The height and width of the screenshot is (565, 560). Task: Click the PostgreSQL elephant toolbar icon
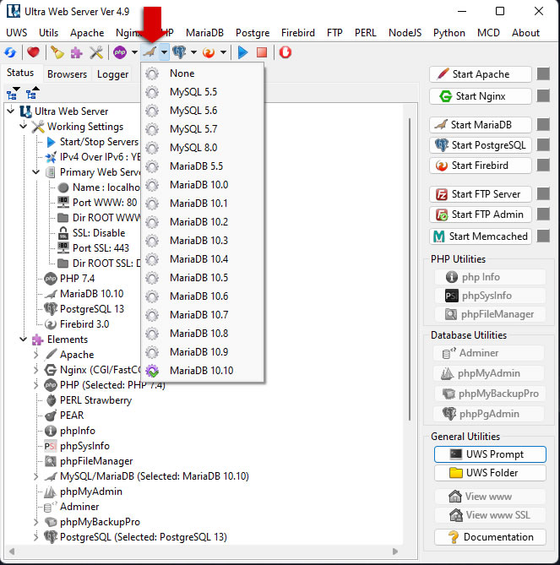(179, 52)
